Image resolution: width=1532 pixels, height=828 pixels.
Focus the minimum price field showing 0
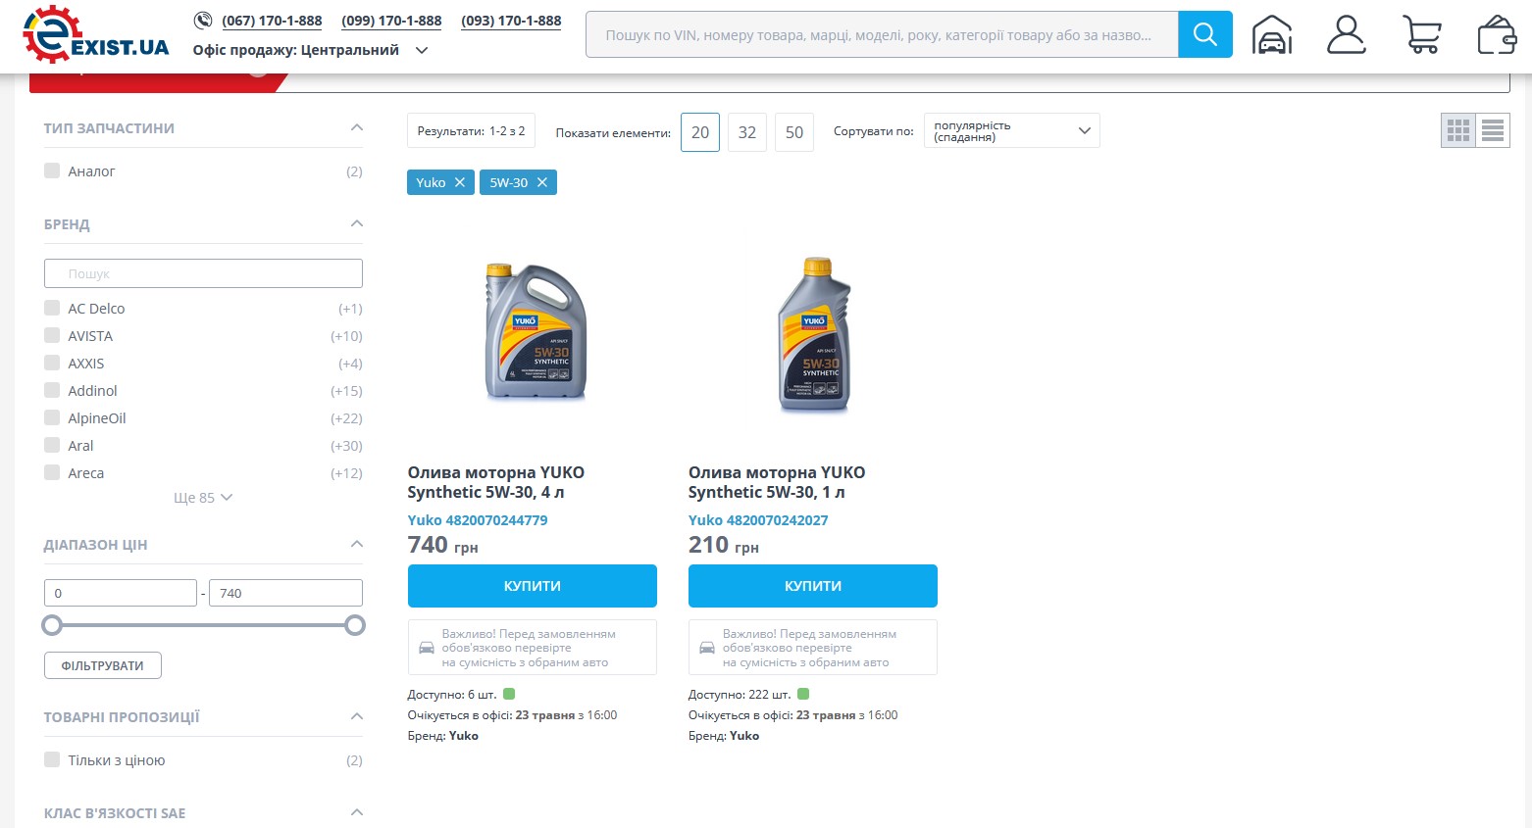(121, 593)
